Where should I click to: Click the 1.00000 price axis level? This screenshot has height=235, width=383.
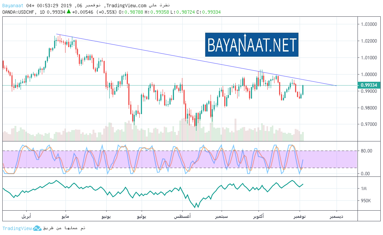click(368, 75)
